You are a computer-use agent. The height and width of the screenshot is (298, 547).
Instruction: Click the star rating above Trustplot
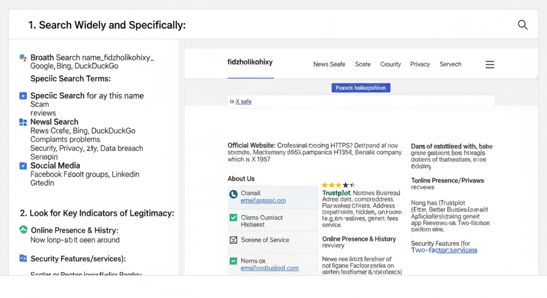[338, 185]
